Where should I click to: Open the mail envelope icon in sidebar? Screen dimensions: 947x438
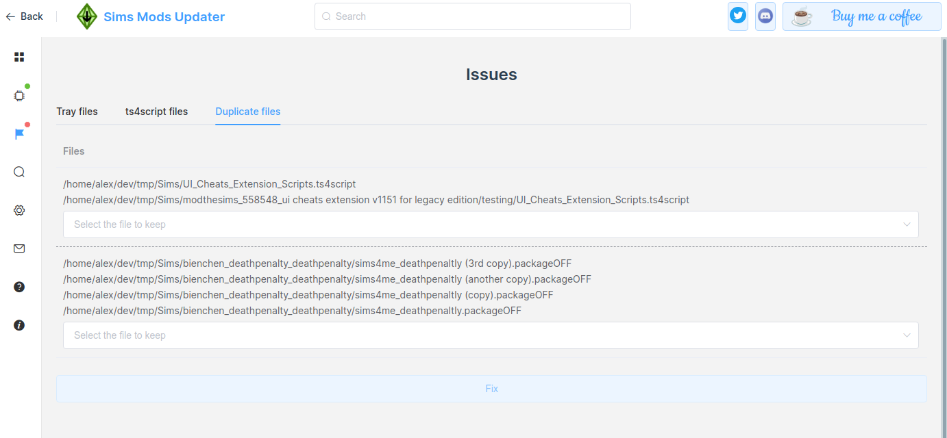(19, 248)
